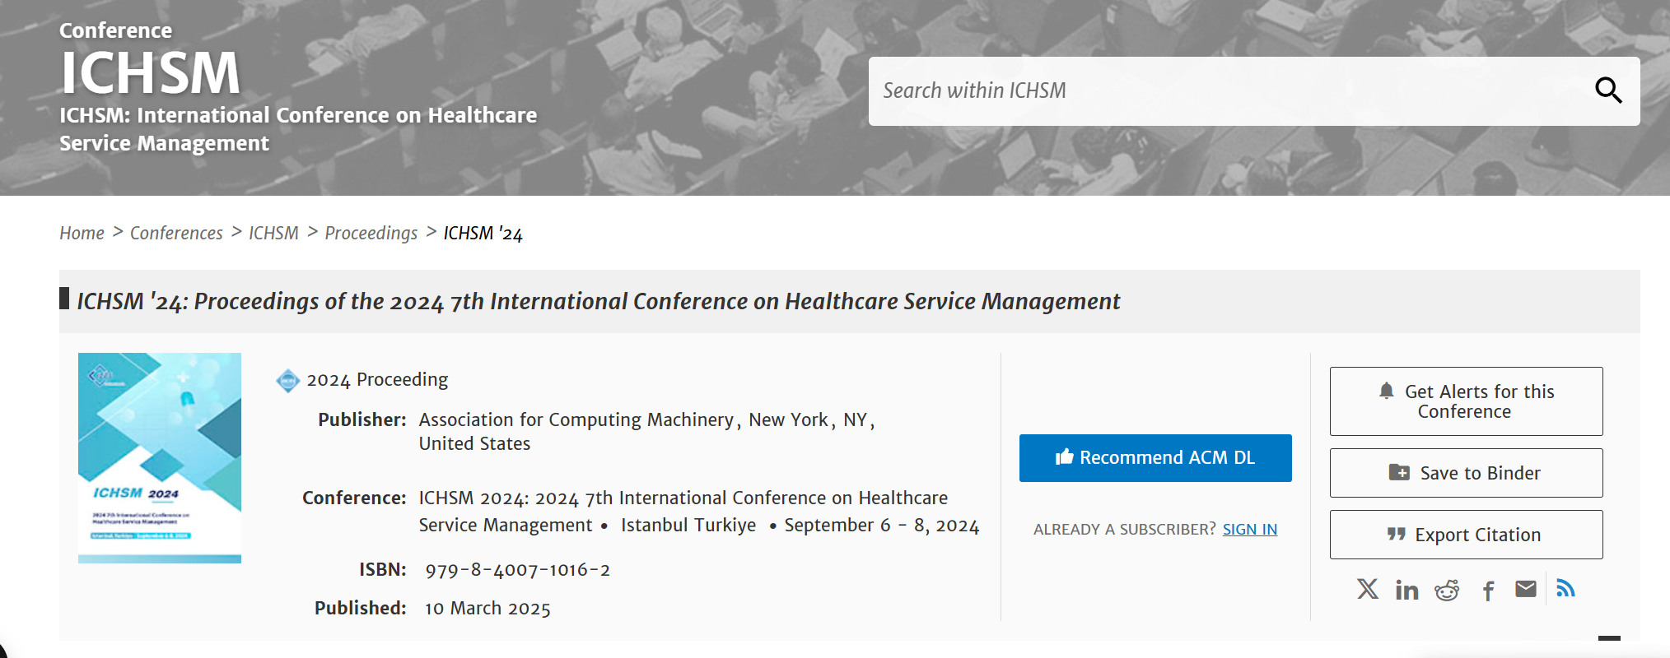Click the Recommend ACM DL button

tap(1155, 458)
